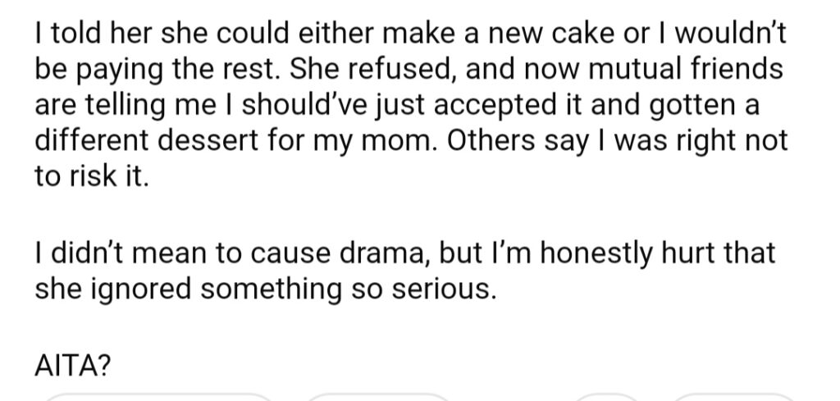The image size is (840, 401).
Task: Tap the share pill at far right
Action: click(x=733, y=397)
